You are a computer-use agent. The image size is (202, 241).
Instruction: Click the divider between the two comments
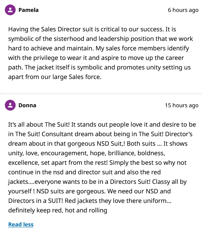[x=101, y=94]
